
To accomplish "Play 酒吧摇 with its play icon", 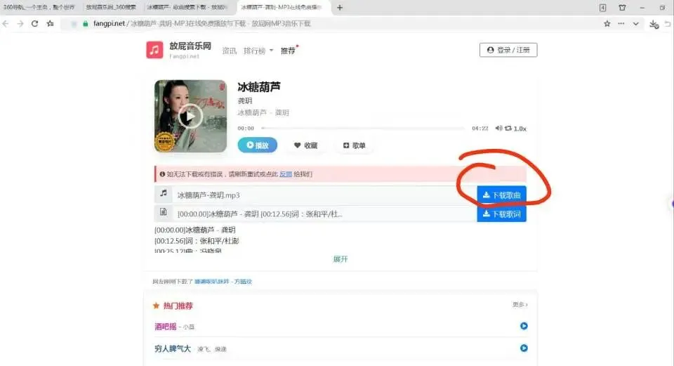I will click(524, 326).
